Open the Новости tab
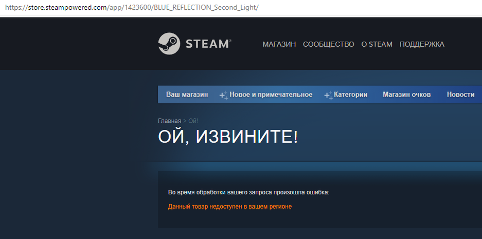Image resolution: width=482 pixels, height=239 pixels. click(460, 95)
